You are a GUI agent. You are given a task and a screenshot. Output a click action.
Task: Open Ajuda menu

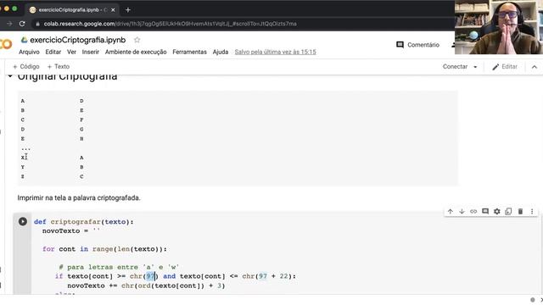[x=221, y=52]
